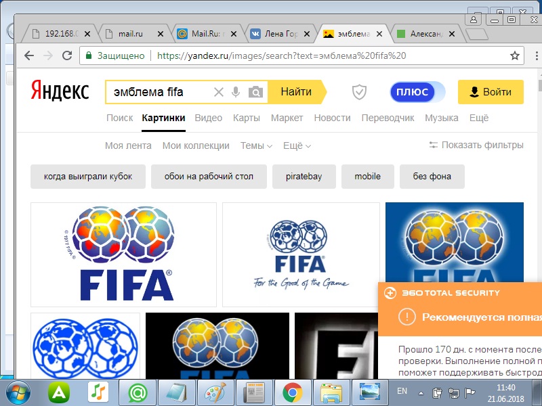542x406 pixels.
Task: Select the Картинки tab
Action: (x=163, y=118)
